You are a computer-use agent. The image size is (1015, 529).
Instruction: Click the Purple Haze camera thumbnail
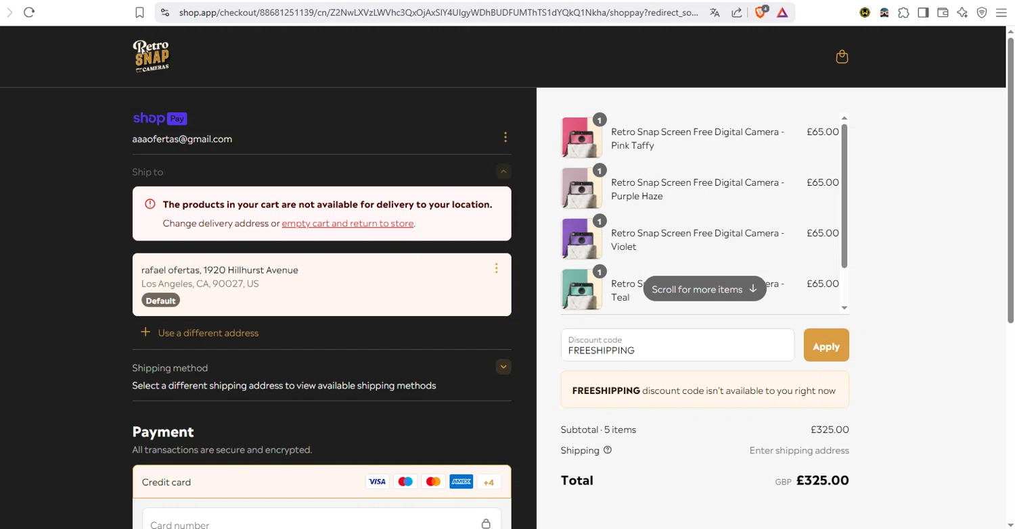[581, 188]
